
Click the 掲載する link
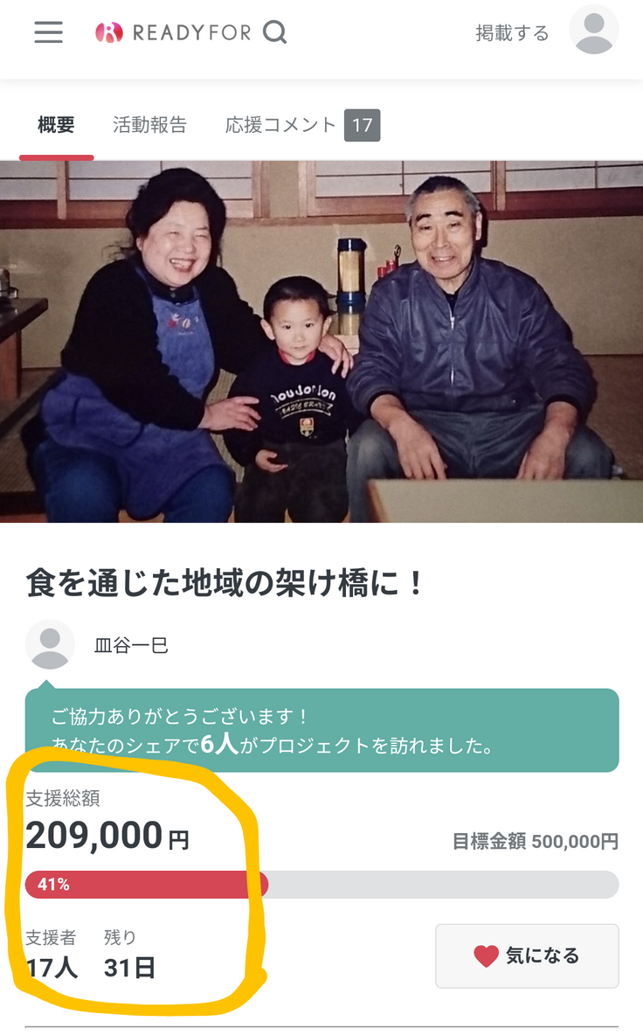coord(513,33)
